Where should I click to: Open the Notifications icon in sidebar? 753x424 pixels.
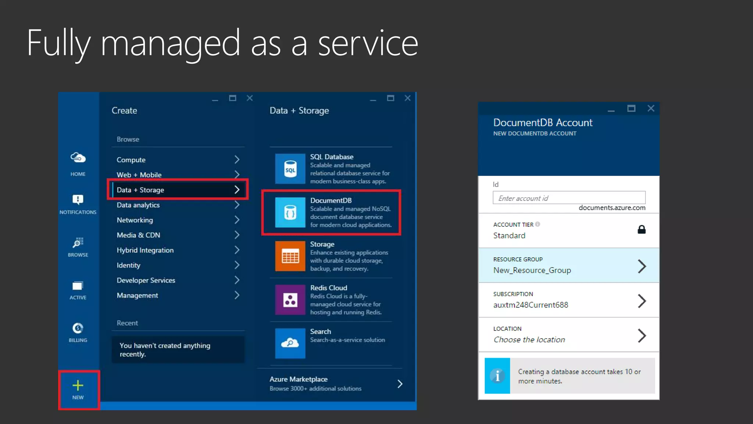coord(78,199)
